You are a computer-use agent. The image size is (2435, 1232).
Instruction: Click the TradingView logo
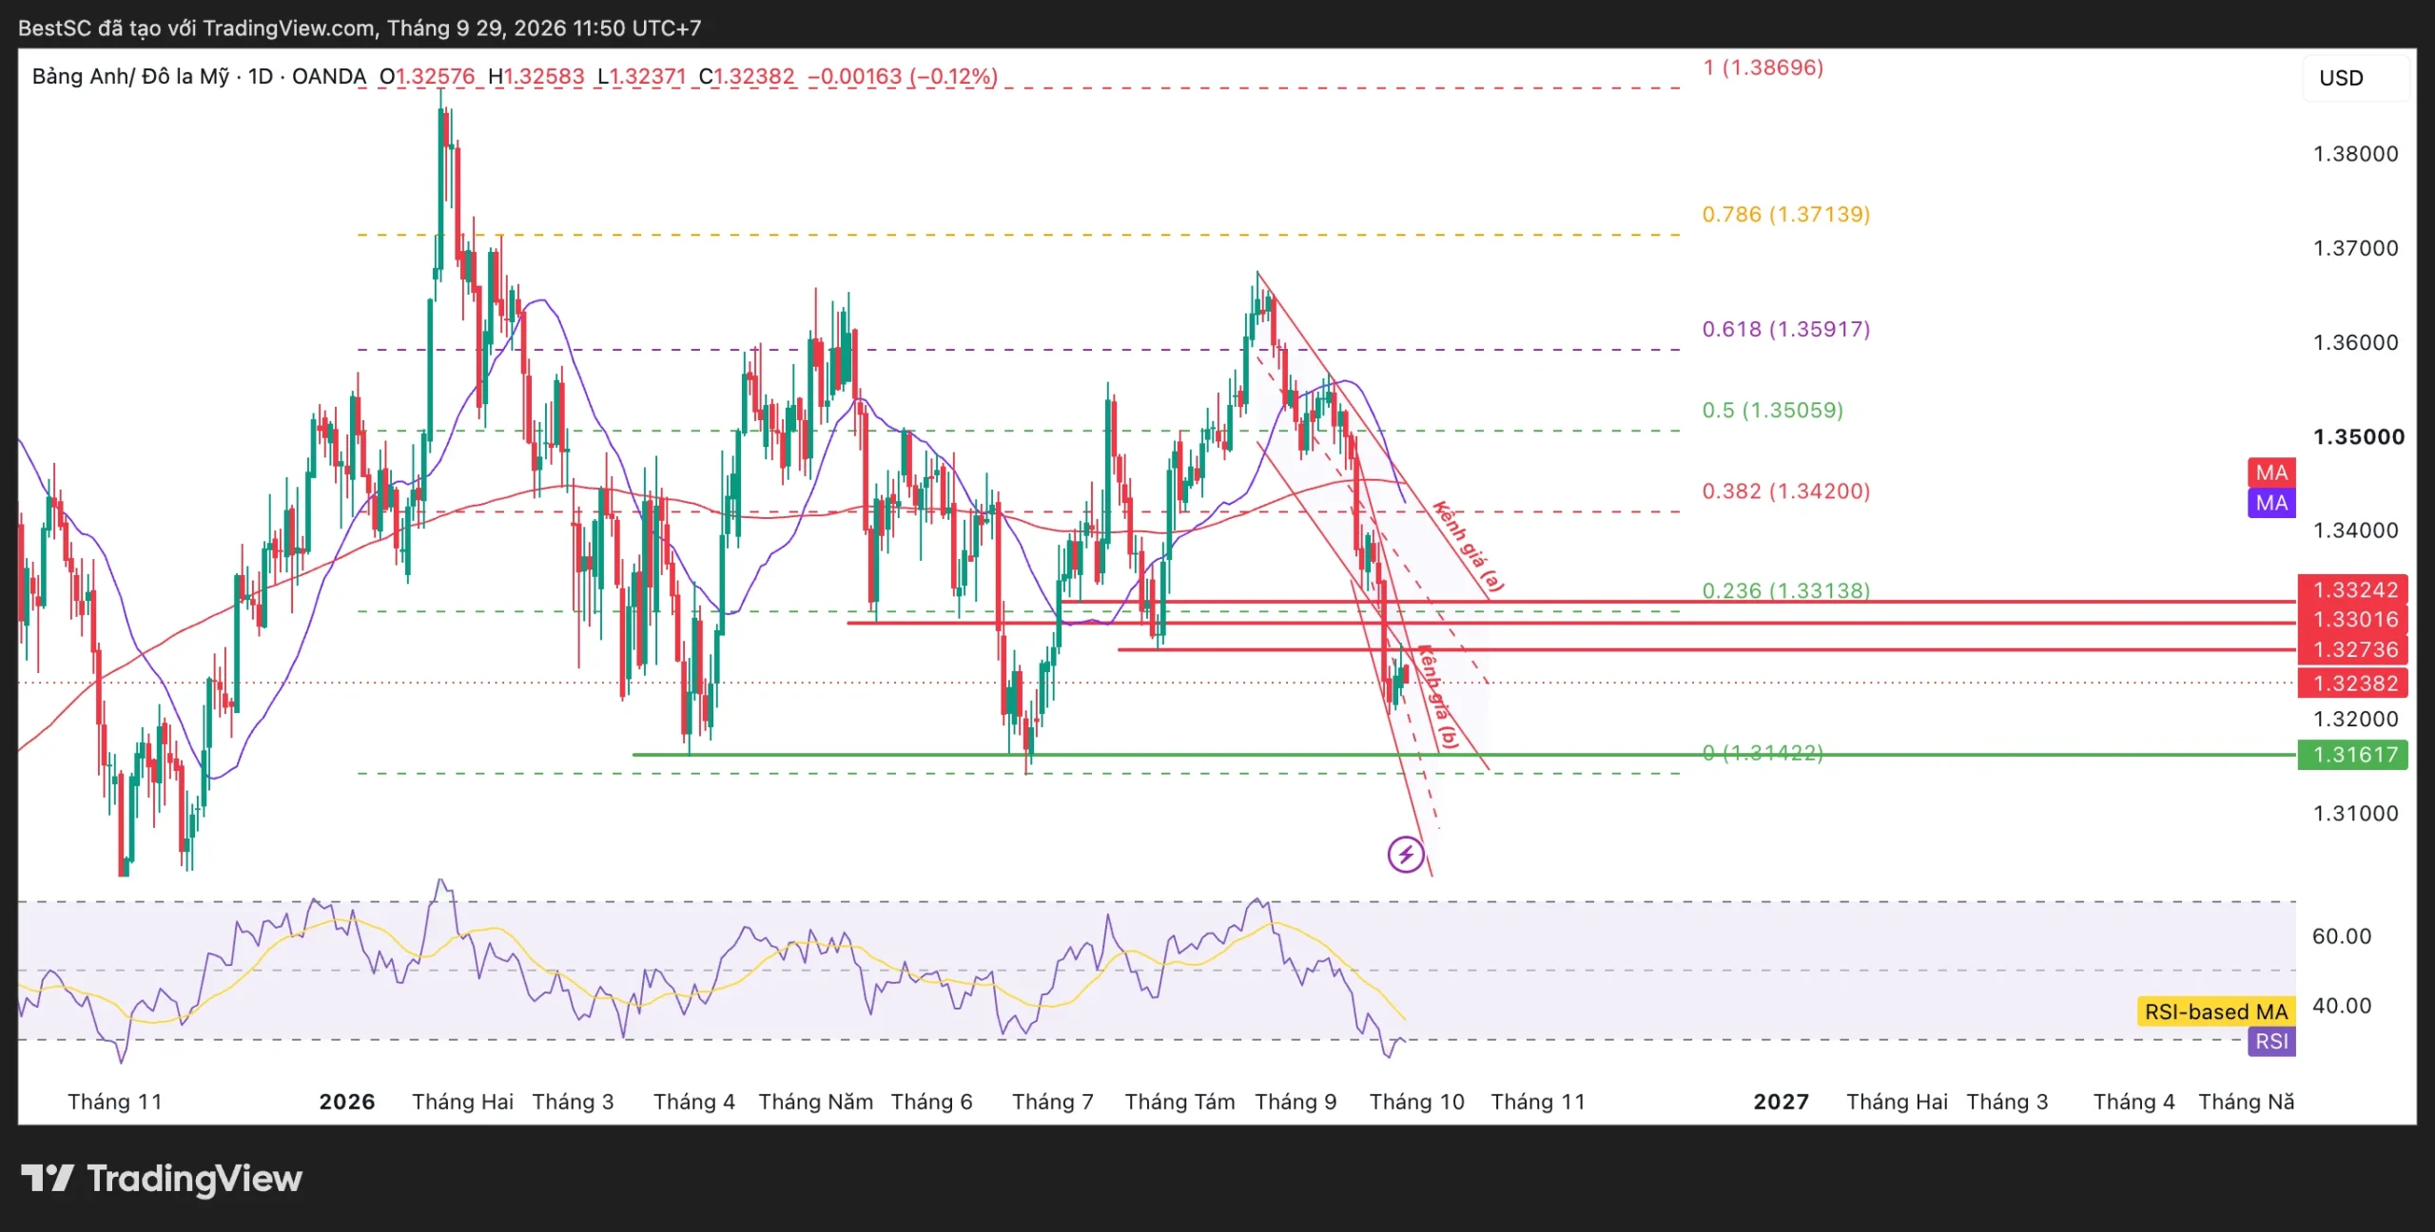tap(162, 1179)
